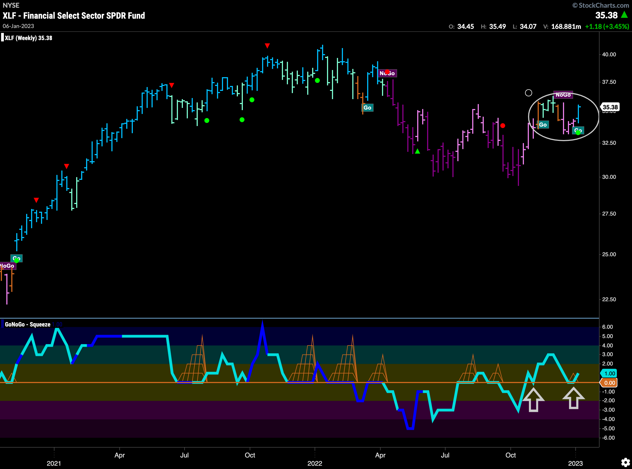Click the 06-Jan-2023 date label
This screenshot has width=632, height=469.
(x=18, y=26)
